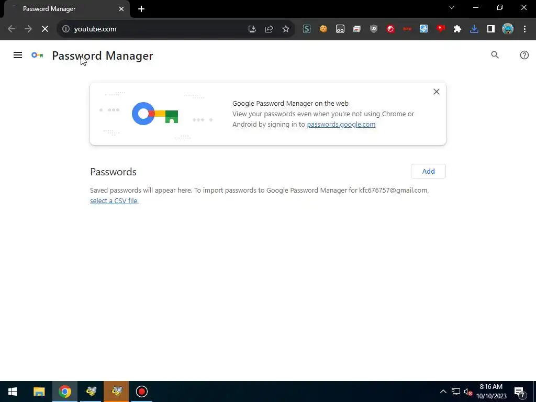Click the install app icon in address bar
Viewport: 536px width, 402px height.
[x=252, y=29]
